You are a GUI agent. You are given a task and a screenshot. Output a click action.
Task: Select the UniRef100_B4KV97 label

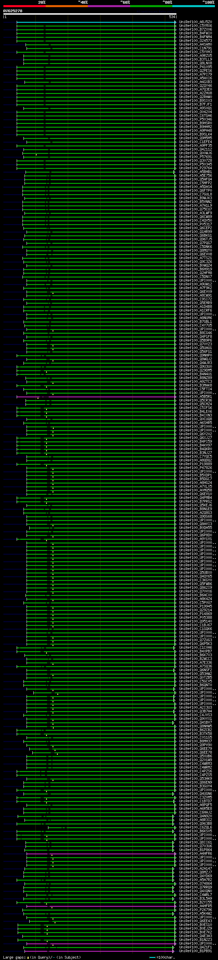click(x=196, y=445)
